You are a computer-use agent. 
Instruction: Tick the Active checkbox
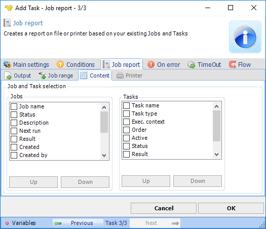coord(126,138)
